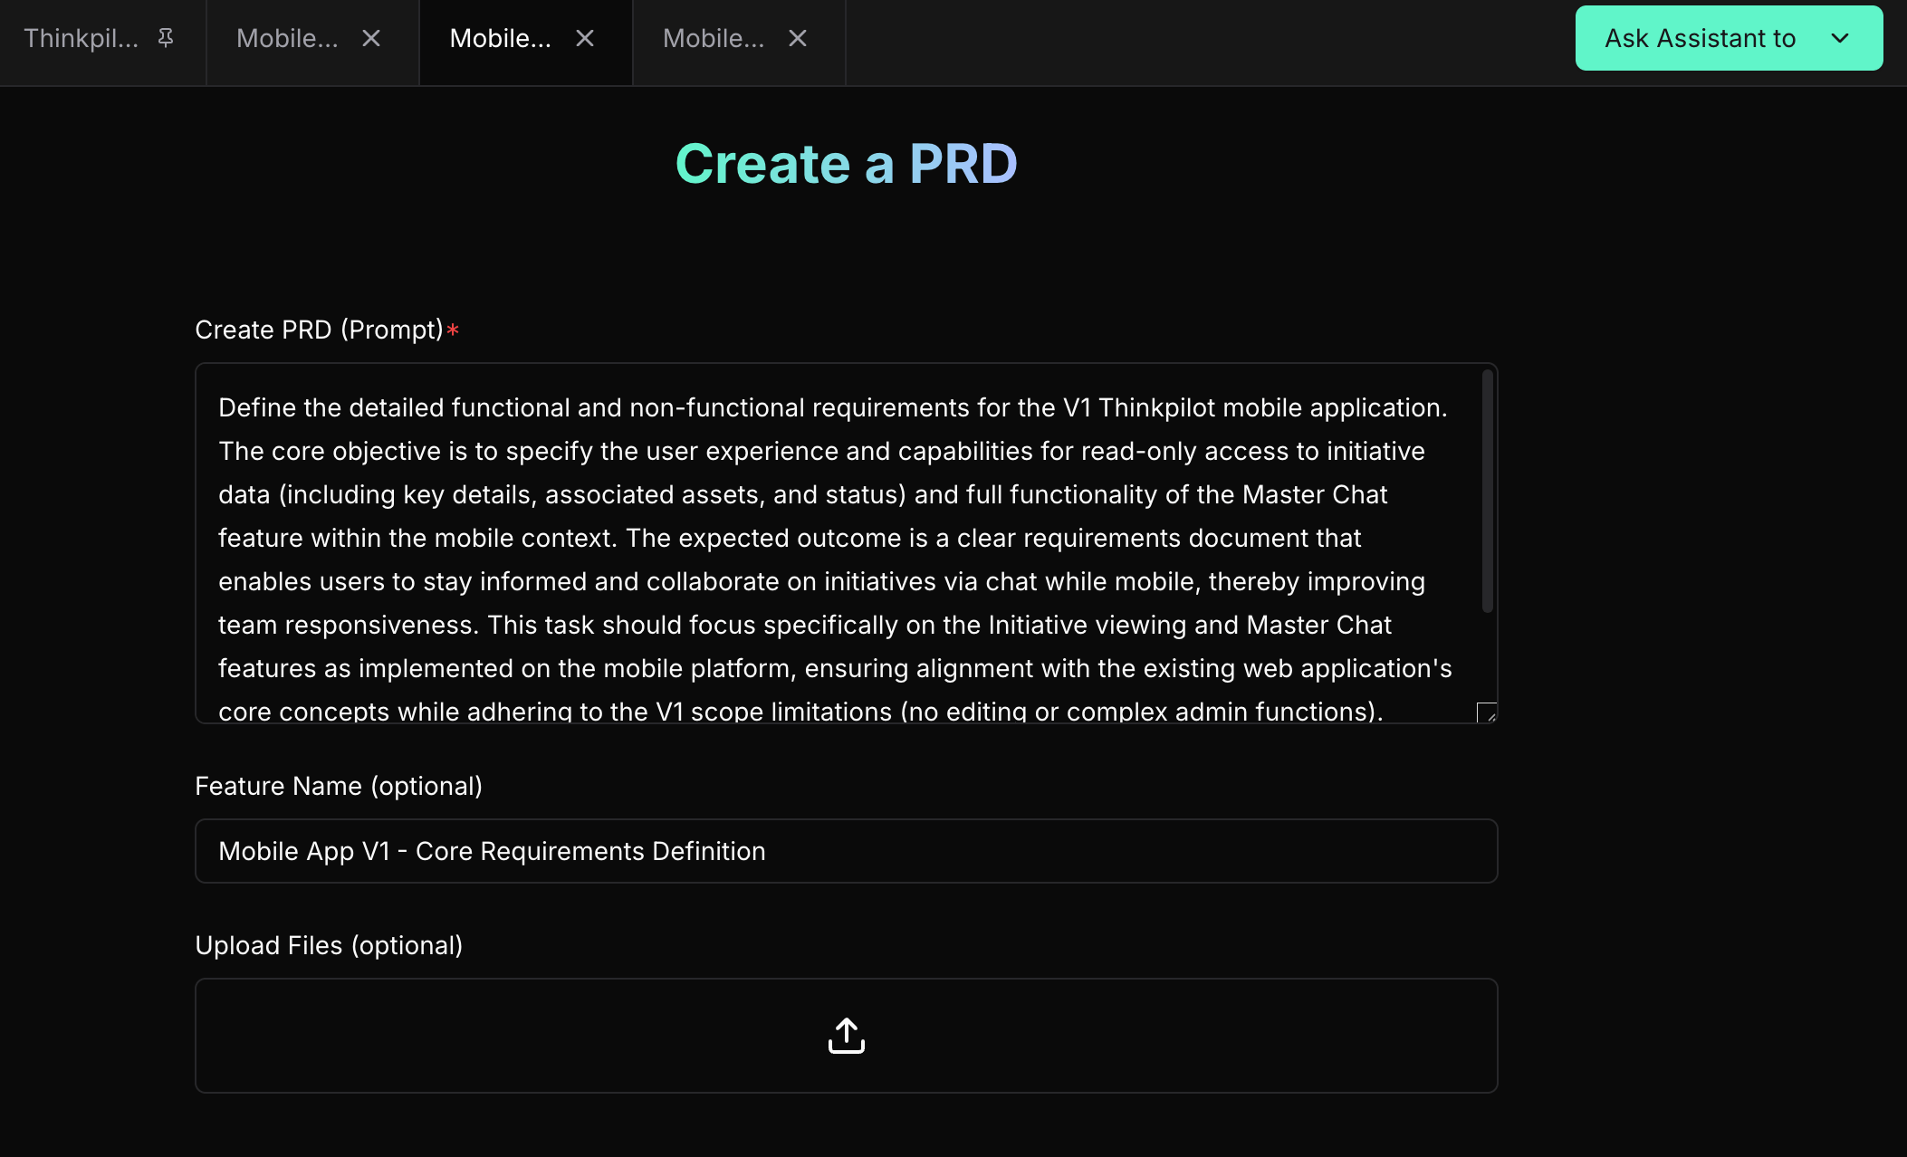The width and height of the screenshot is (1907, 1157).
Task: Click the Upload Files (optional) label
Action: 329,945
